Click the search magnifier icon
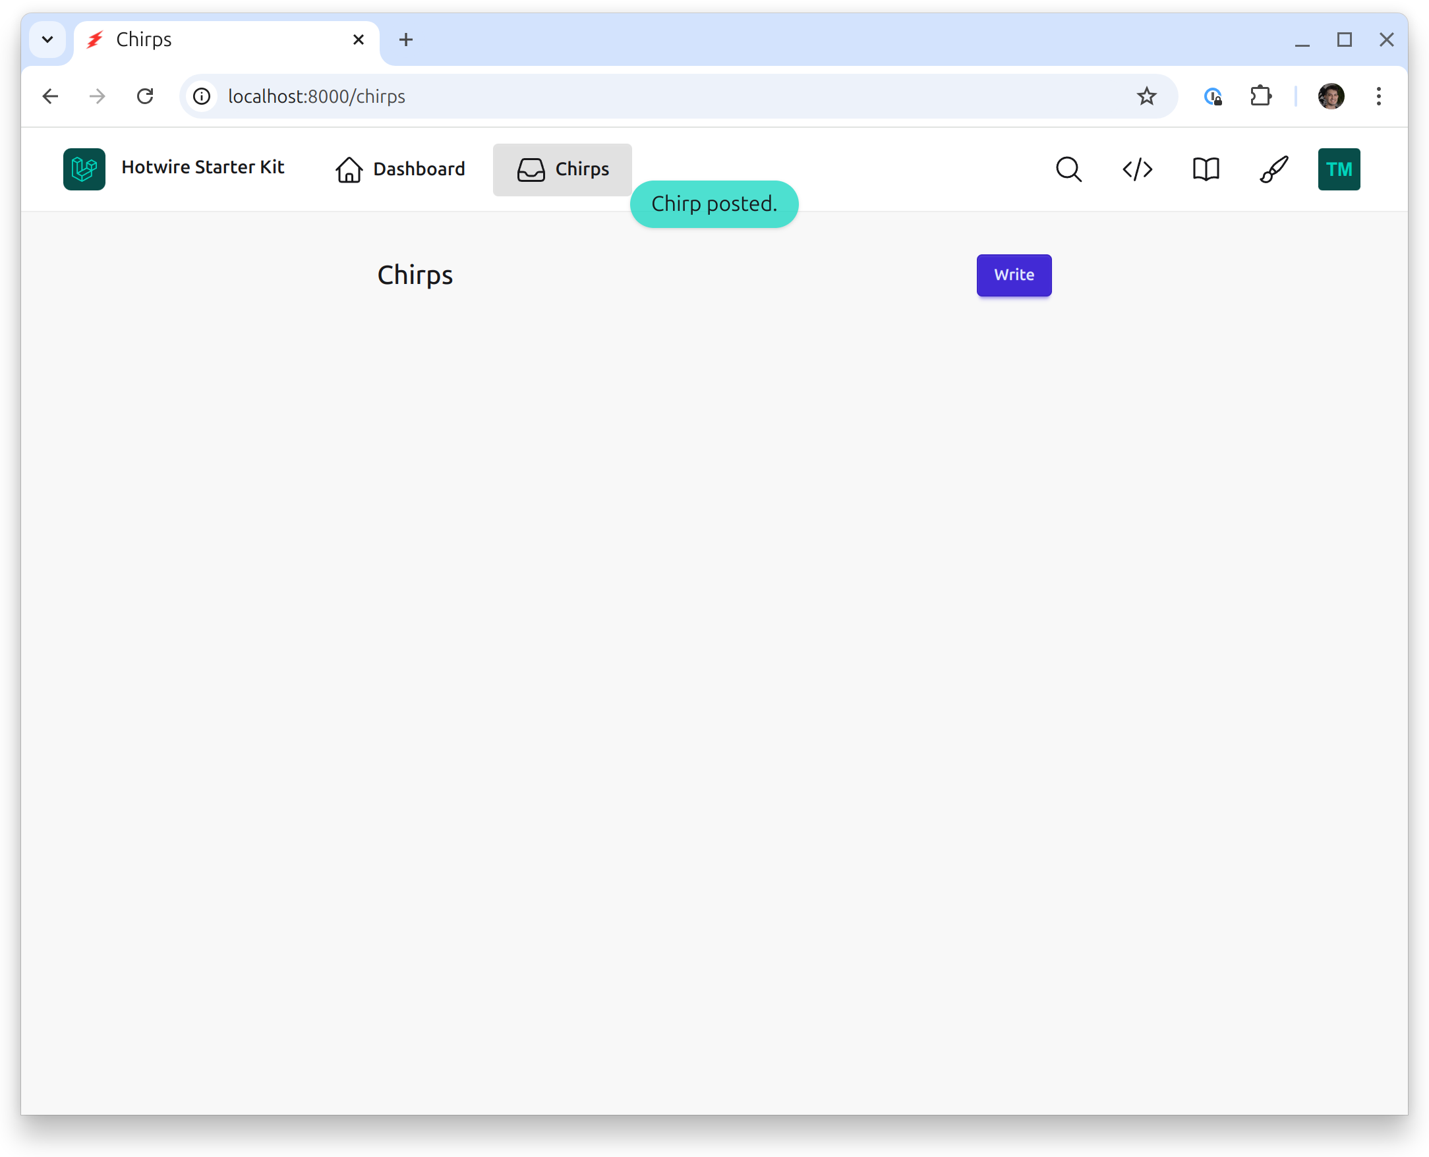 [x=1068, y=169]
